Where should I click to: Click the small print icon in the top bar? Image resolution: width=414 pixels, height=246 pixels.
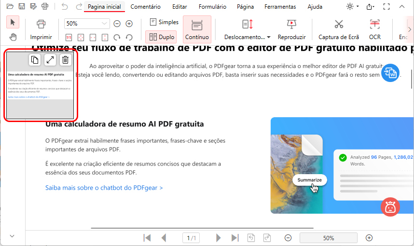pyautogui.click(x=45, y=6)
